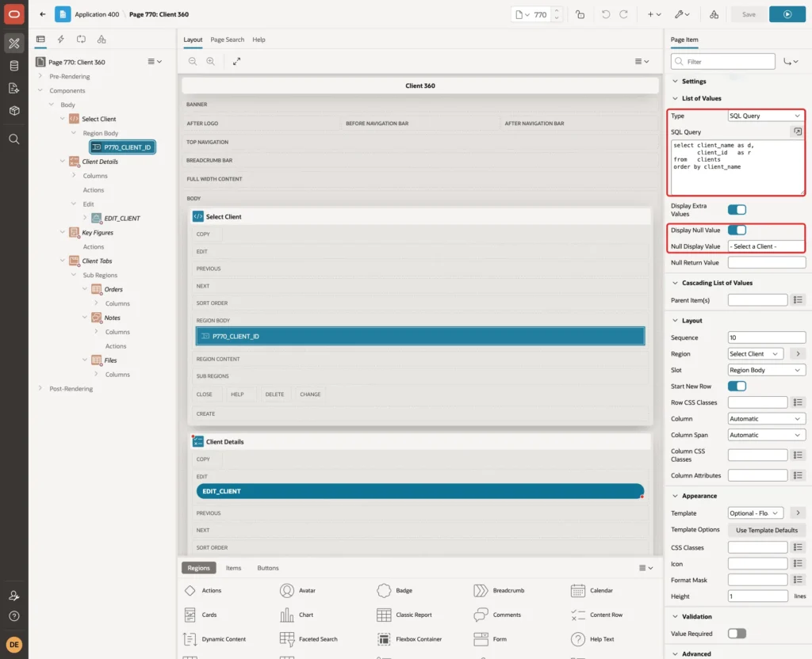Switch to the Page Search tab
The width and height of the screenshot is (812, 659).
(227, 40)
